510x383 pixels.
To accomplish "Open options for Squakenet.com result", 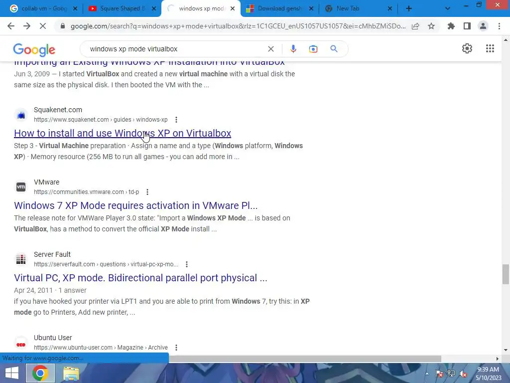I will [176, 120].
